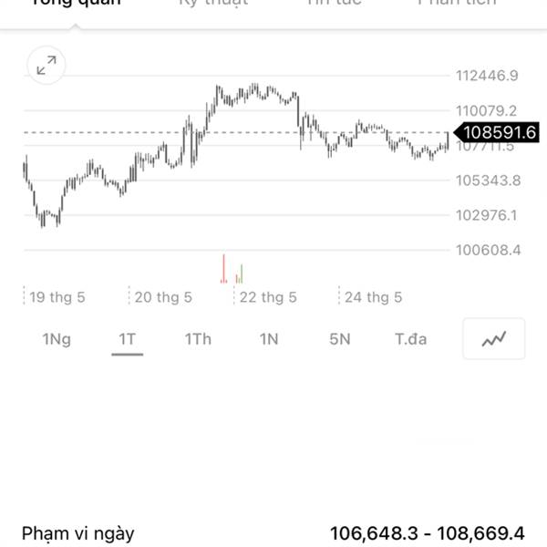Choose the 1Th time range
The image size is (547, 547).
tap(198, 339)
